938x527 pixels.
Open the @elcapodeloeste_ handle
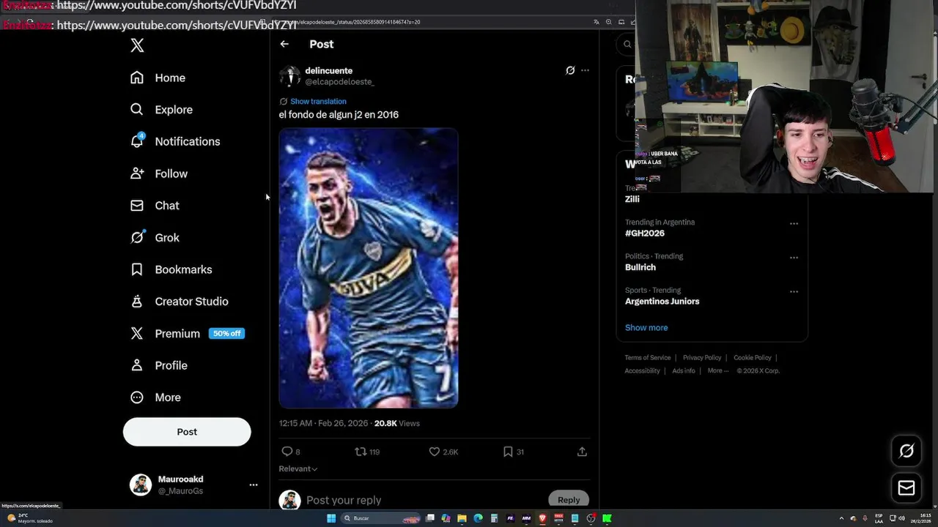point(339,82)
